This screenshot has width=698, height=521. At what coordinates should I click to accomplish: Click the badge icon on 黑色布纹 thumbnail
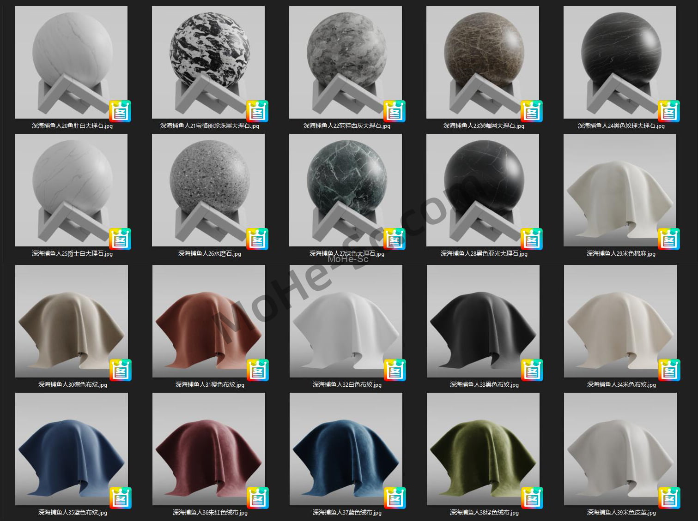coord(532,370)
